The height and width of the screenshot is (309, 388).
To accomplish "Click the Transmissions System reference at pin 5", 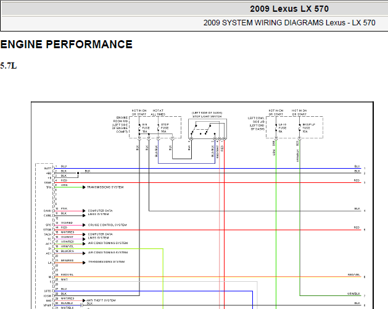I will coord(105,187).
